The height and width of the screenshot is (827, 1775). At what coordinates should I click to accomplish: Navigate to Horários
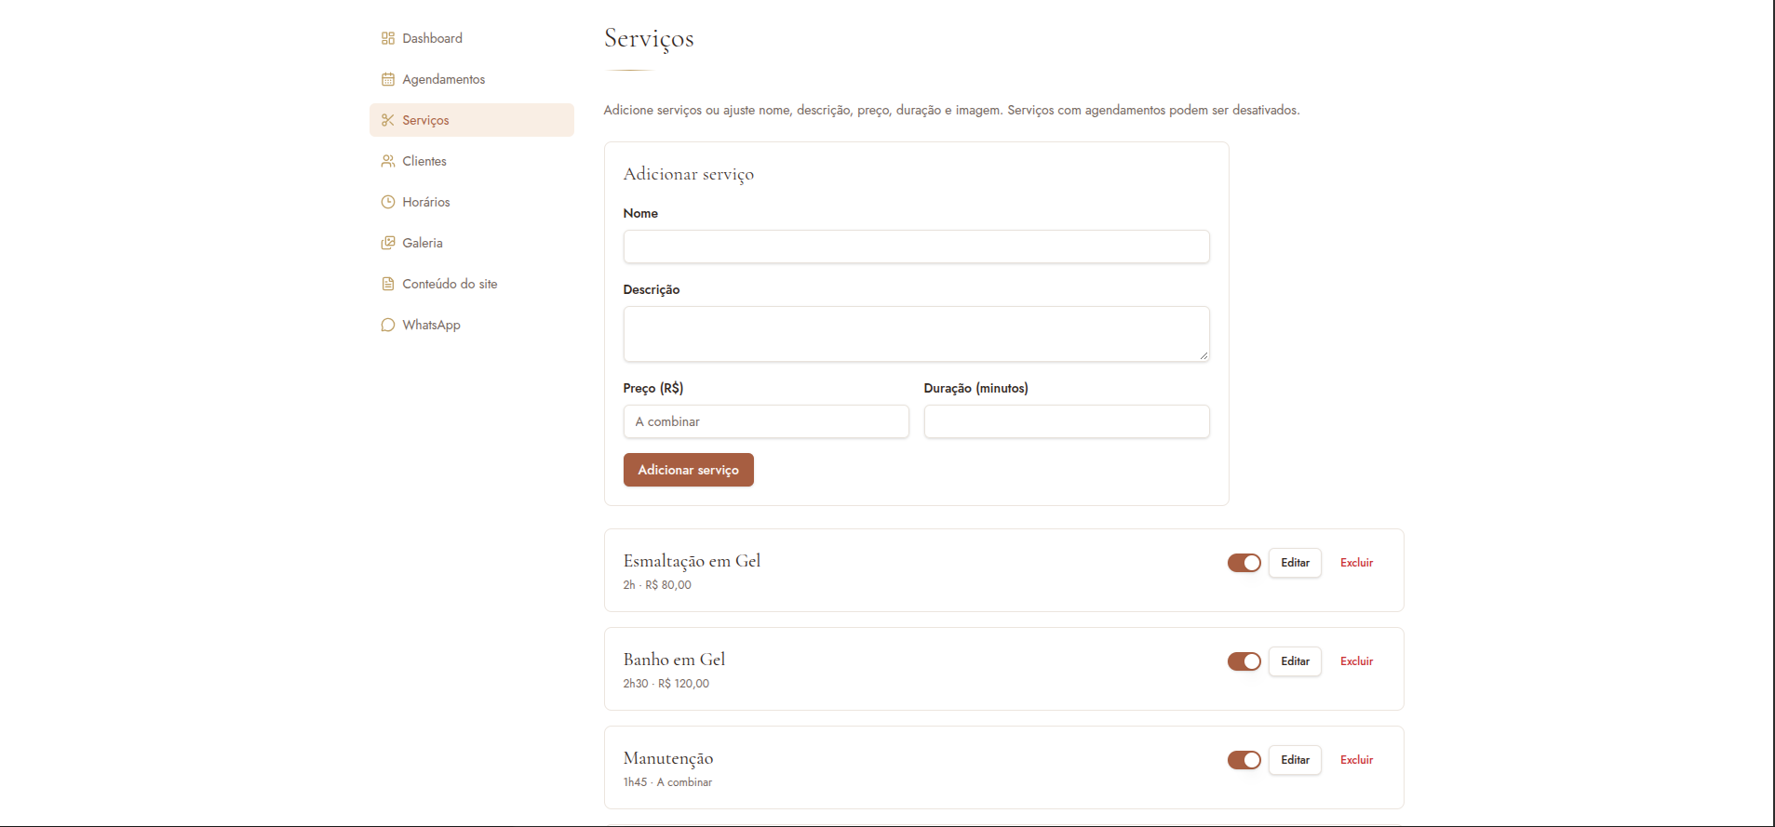tap(472, 202)
